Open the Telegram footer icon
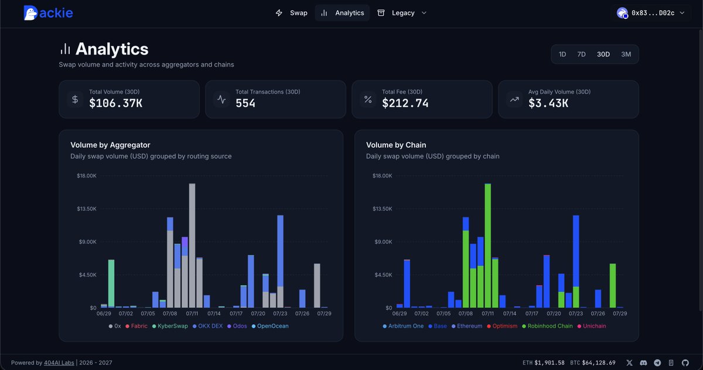The width and height of the screenshot is (703, 370). (x=657, y=363)
